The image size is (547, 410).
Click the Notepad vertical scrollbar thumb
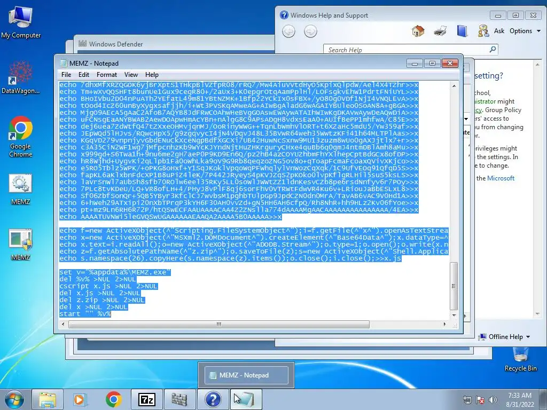pyautogui.click(x=454, y=286)
